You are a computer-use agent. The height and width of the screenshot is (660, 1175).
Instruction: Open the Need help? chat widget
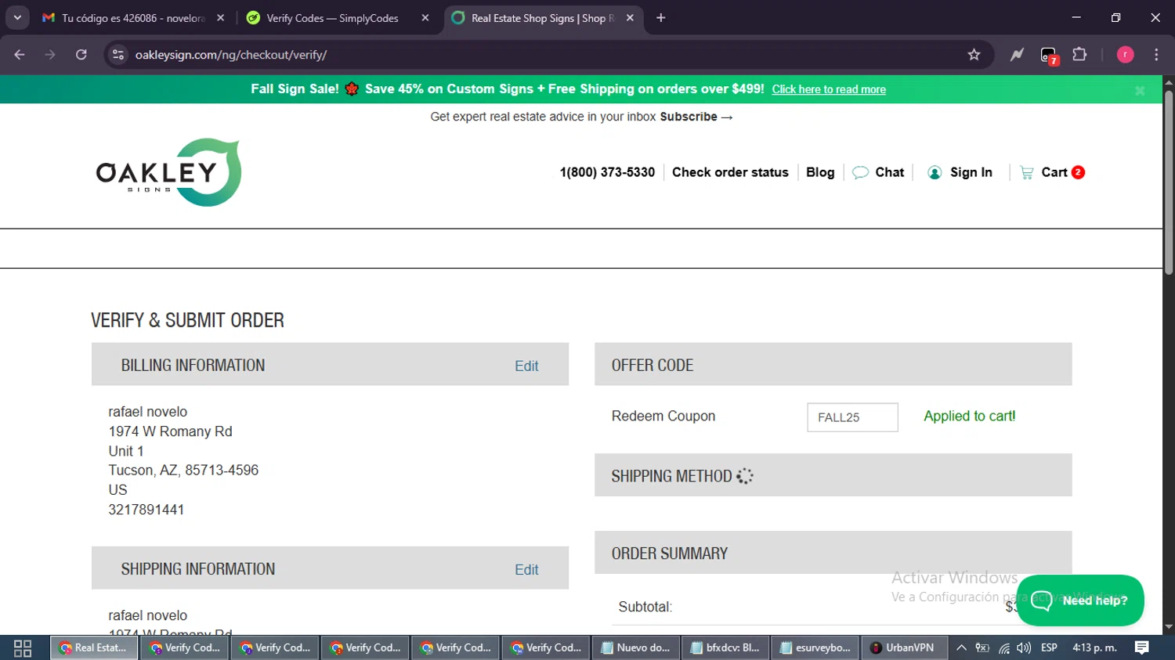pos(1080,600)
